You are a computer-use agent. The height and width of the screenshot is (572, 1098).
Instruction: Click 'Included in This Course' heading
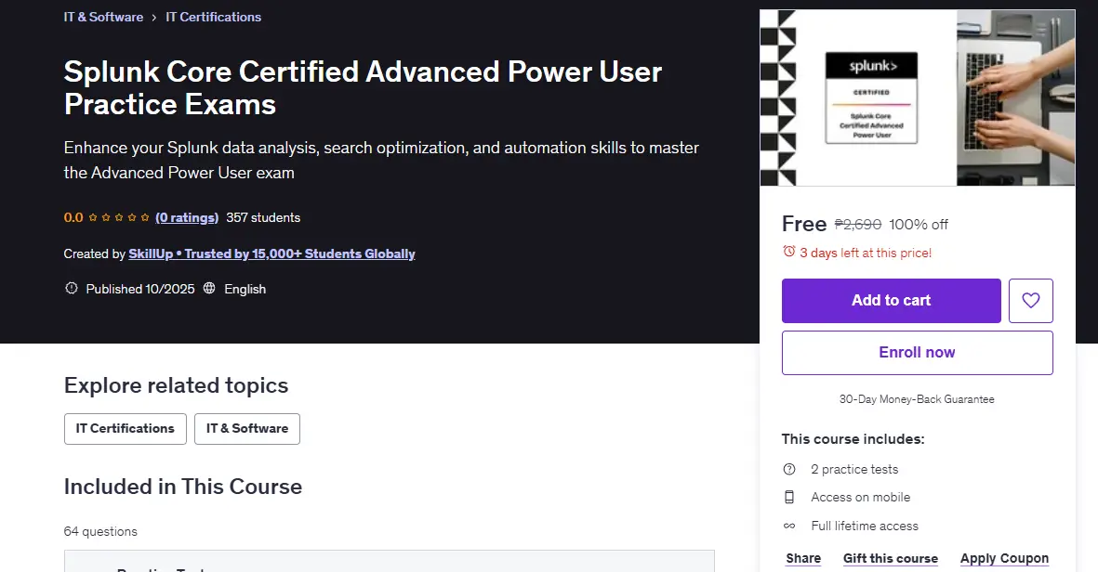183,487
